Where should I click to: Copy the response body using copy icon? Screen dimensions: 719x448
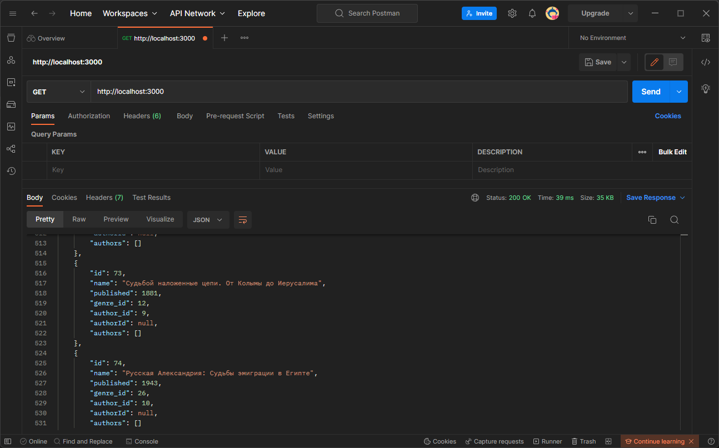(652, 220)
